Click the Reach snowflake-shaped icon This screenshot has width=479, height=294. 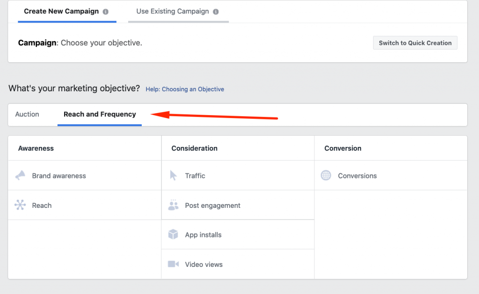(20, 205)
